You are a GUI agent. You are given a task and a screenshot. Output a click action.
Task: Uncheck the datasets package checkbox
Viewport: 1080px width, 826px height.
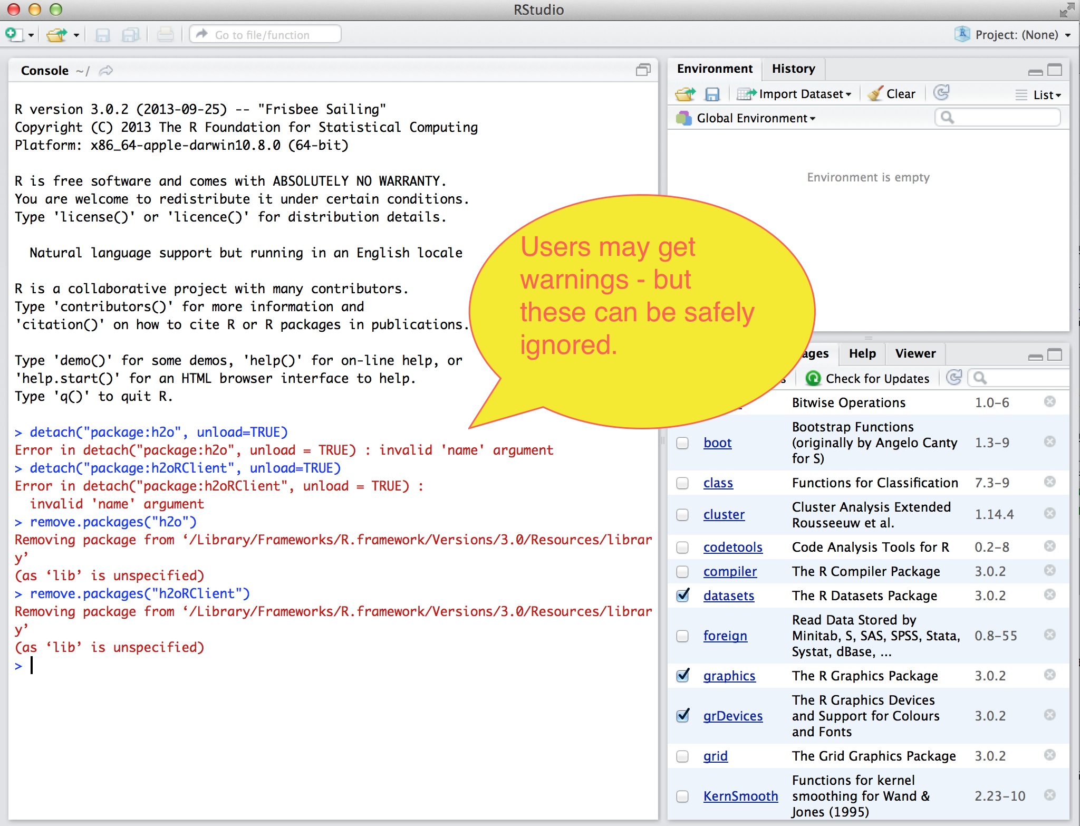683,596
